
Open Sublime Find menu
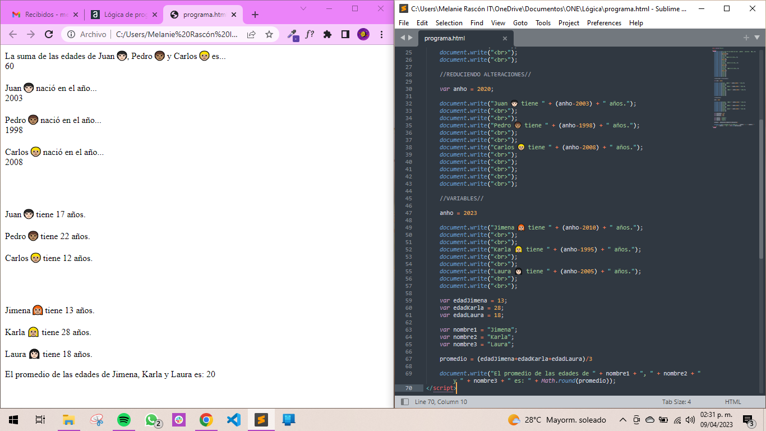(477, 23)
